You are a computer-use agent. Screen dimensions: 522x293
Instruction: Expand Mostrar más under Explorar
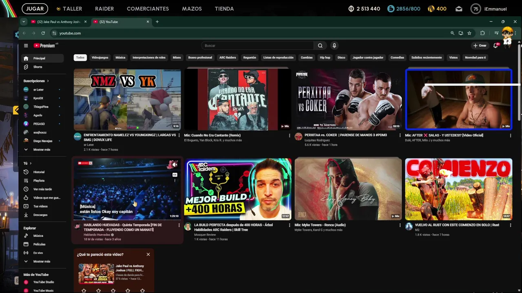(42, 261)
